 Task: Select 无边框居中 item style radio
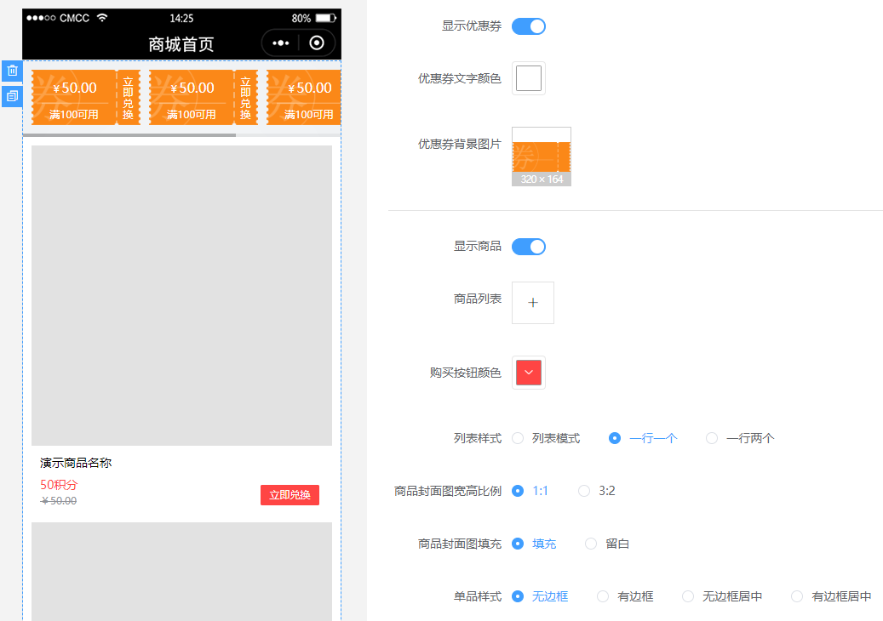click(x=688, y=596)
